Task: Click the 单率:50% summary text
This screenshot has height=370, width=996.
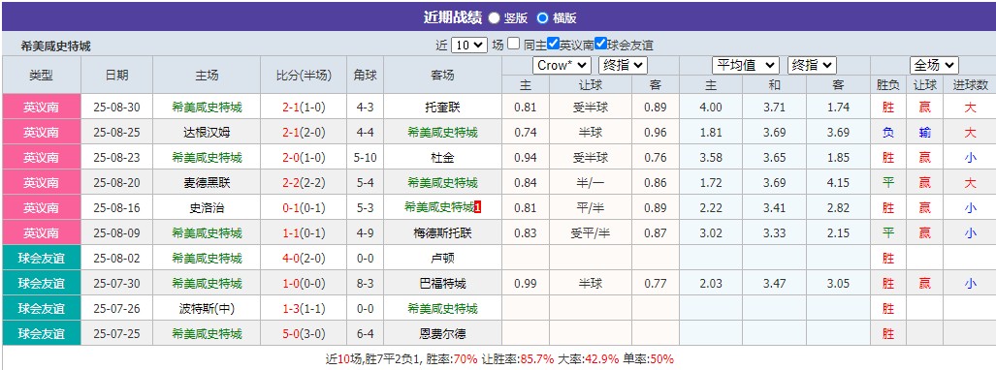Action: [648, 358]
